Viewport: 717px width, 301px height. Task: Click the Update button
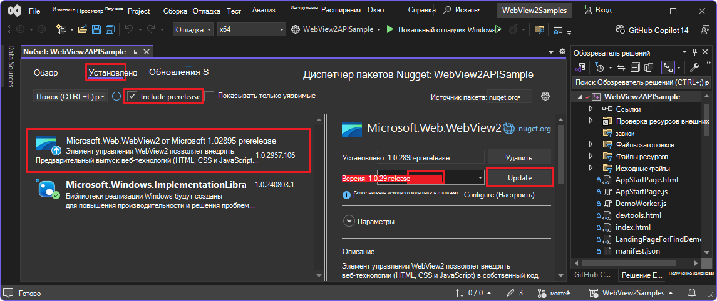point(520,178)
